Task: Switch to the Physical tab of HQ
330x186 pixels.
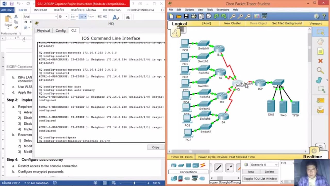Action: pyautogui.click(x=43, y=30)
